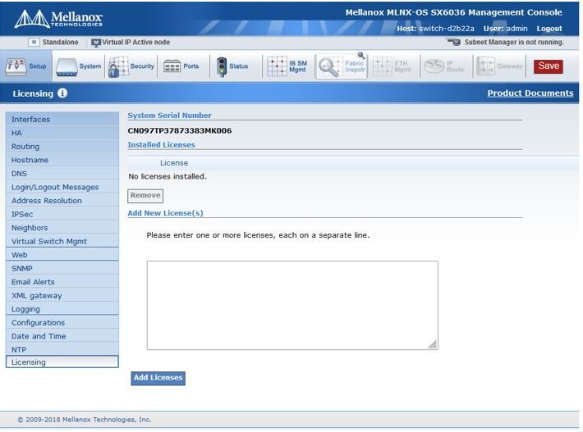Log out via the Logout link
The height and width of the screenshot is (432, 583).
tap(549, 29)
